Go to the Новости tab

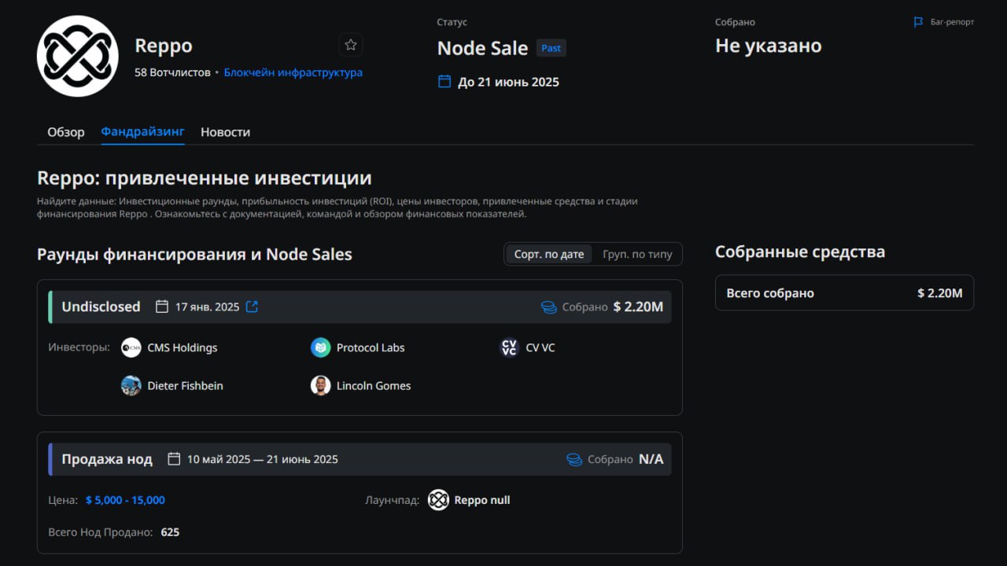tap(225, 132)
